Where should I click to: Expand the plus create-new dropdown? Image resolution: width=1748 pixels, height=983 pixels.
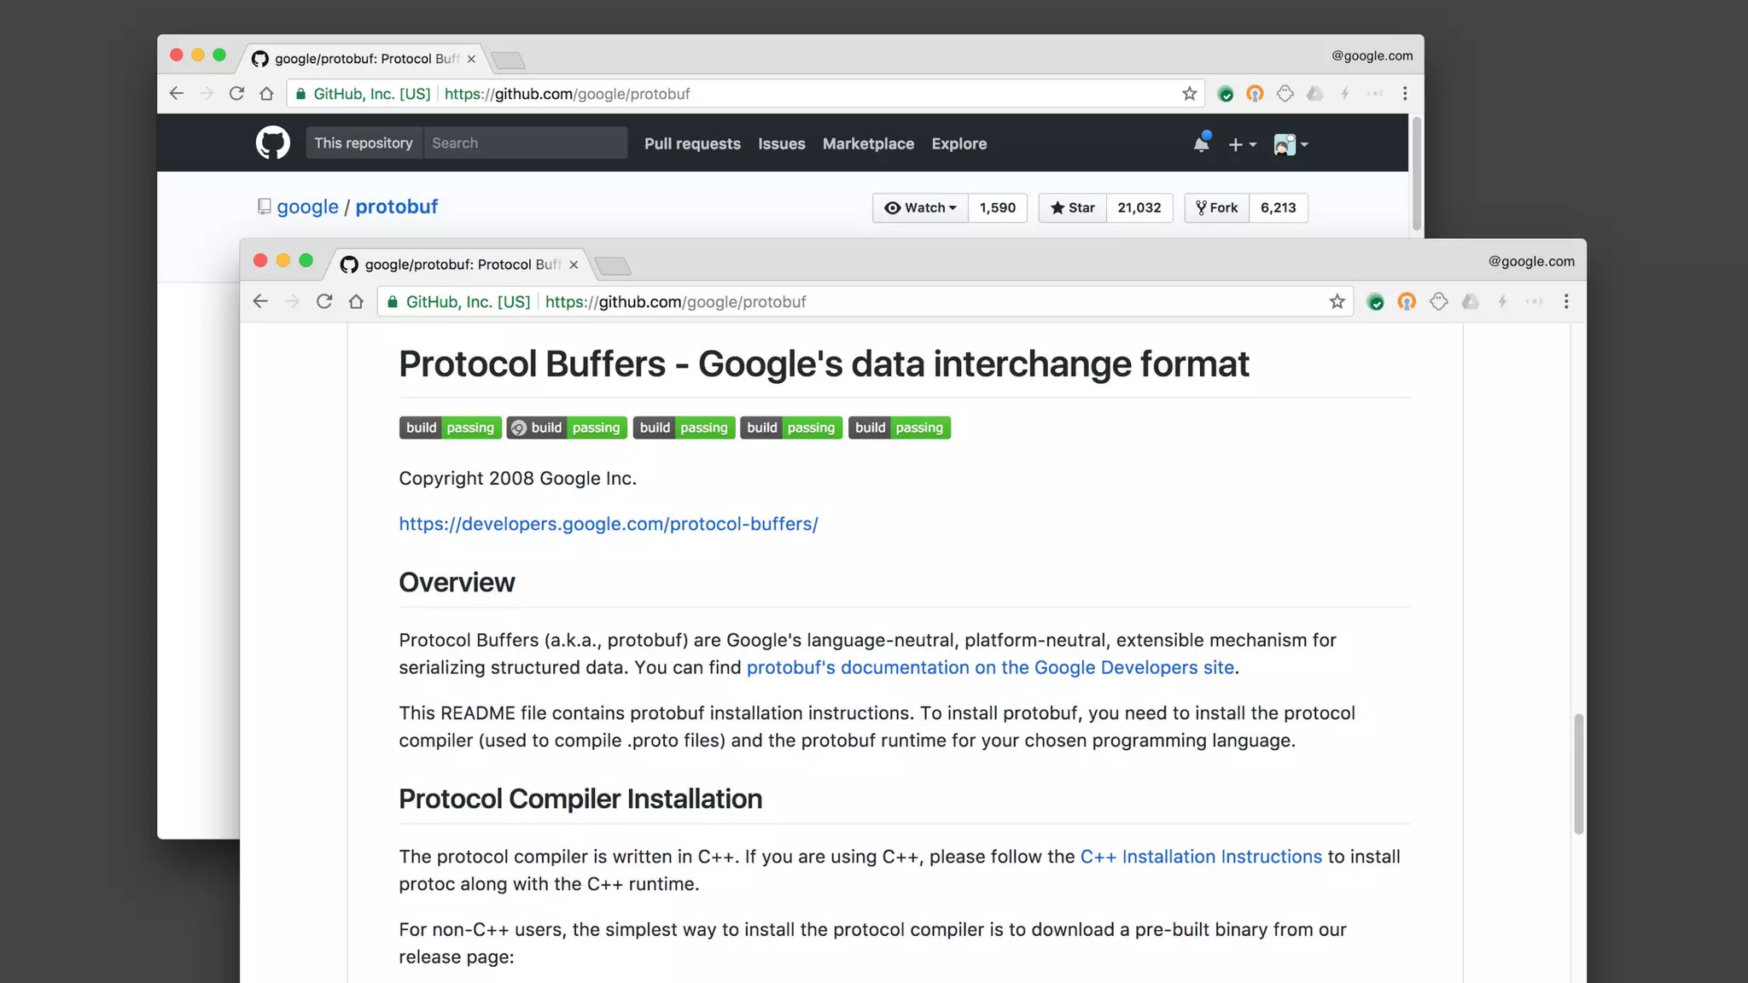[x=1242, y=144]
